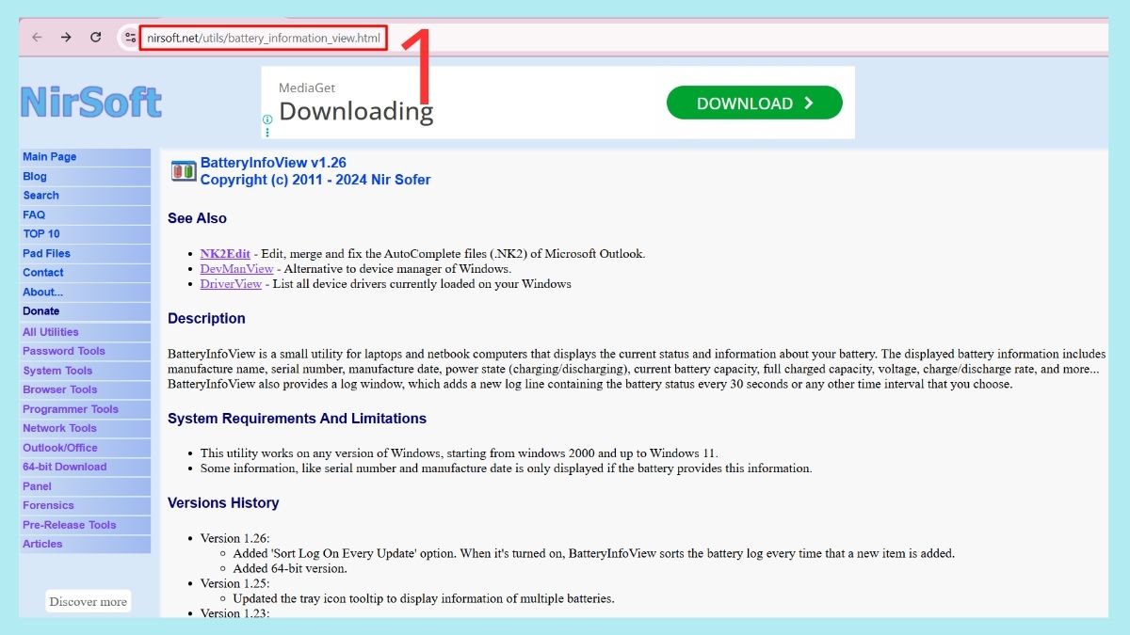Click the BatteryInfoView v1.26 title

(x=273, y=163)
